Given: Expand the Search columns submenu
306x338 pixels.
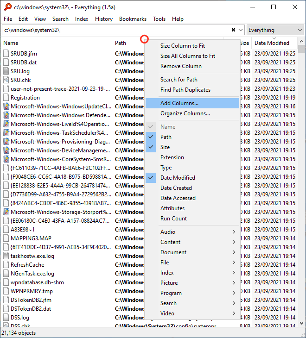Looking at the screenshot, I should click(192, 303).
